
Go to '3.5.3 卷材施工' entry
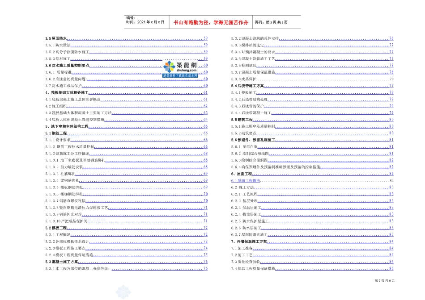[126, 58]
